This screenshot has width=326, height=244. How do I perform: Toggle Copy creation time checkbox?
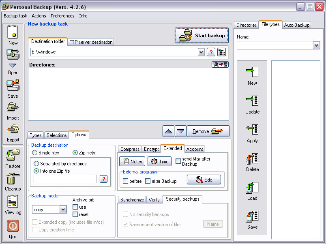click(35, 230)
